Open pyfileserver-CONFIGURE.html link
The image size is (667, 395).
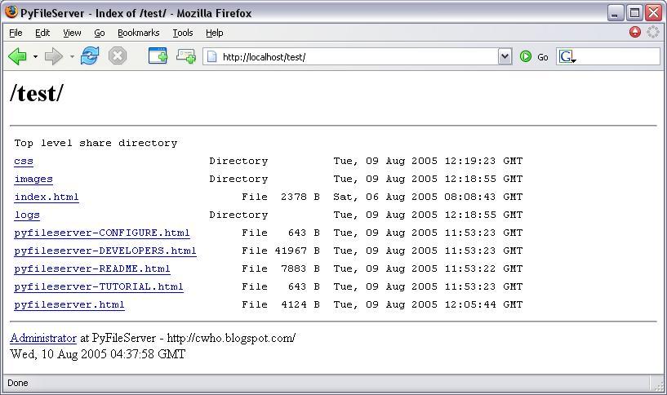pos(102,233)
